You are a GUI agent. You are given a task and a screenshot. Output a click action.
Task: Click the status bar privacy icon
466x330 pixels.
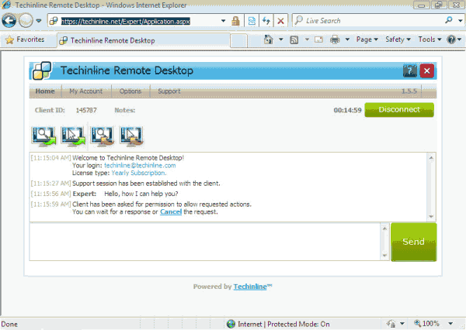(x=391, y=324)
